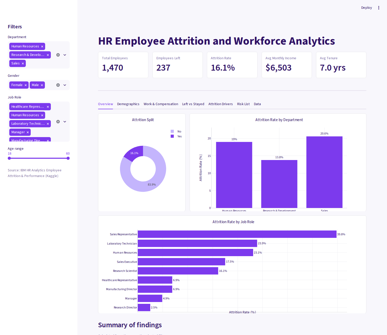
Task: Click the maximum age slider handle
Action: pyautogui.click(x=68, y=158)
